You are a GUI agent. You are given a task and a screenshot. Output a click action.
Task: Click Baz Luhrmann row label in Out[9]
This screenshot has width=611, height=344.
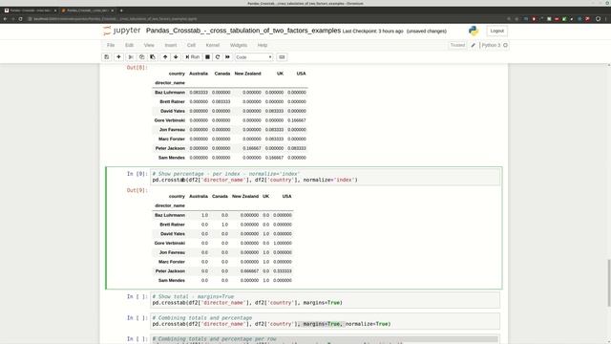click(x=170, y=215)
